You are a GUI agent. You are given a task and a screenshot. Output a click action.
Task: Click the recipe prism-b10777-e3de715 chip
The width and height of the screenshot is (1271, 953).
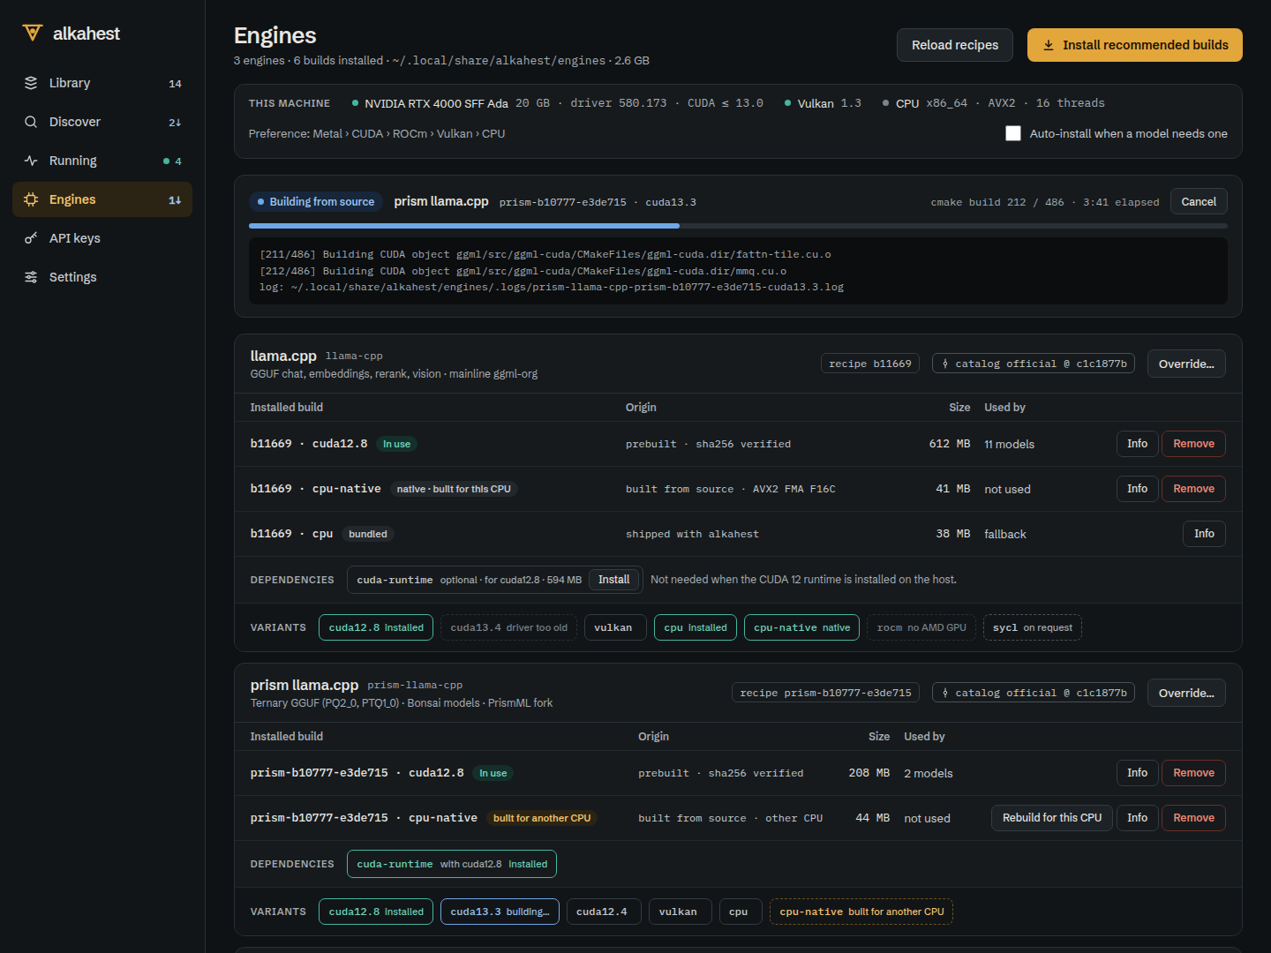click(x=825, y=693)
